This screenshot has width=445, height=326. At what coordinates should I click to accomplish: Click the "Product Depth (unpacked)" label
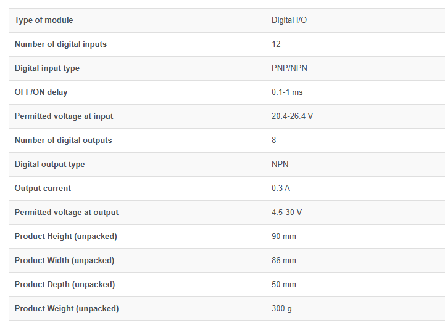65,285
